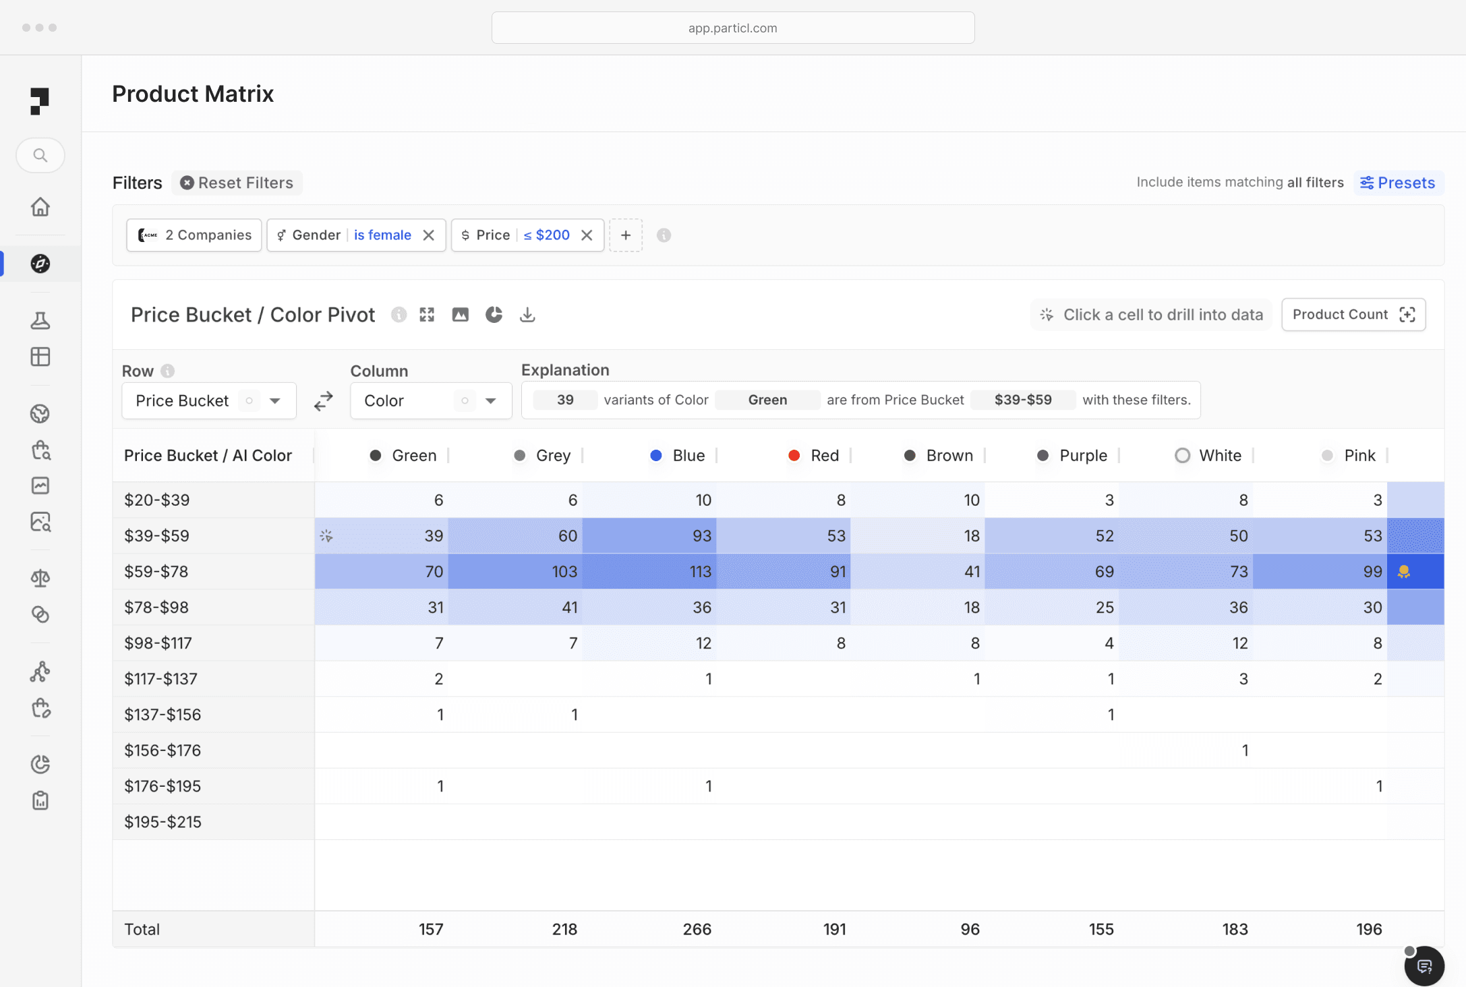Click the fullscreen expand icon near title
The width and height of the screenshot is (1466, 987).
tap(427, 315)
